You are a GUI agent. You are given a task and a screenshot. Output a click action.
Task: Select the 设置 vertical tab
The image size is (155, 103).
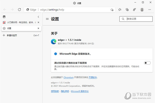point(21,29)
